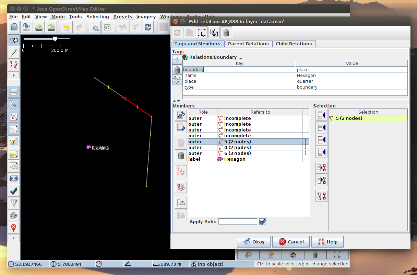Click the Open file folder icon
The image size is (417, 275).
pyautogui.click(x=14, y=27)
